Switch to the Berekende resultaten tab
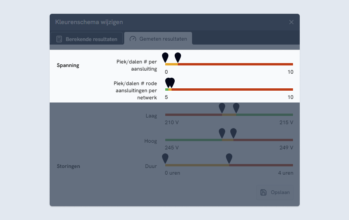Image resolution: width=349 pixels, height=220 pixels. click(86, 39)
